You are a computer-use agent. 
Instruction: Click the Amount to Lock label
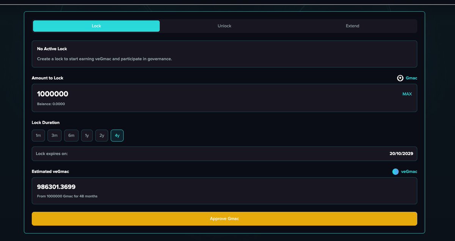click(47, 78)
